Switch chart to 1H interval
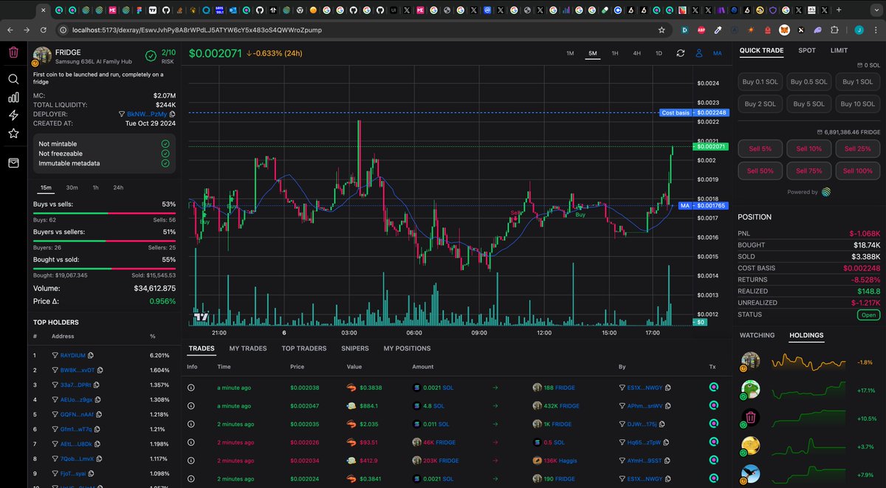 [614, 53]
